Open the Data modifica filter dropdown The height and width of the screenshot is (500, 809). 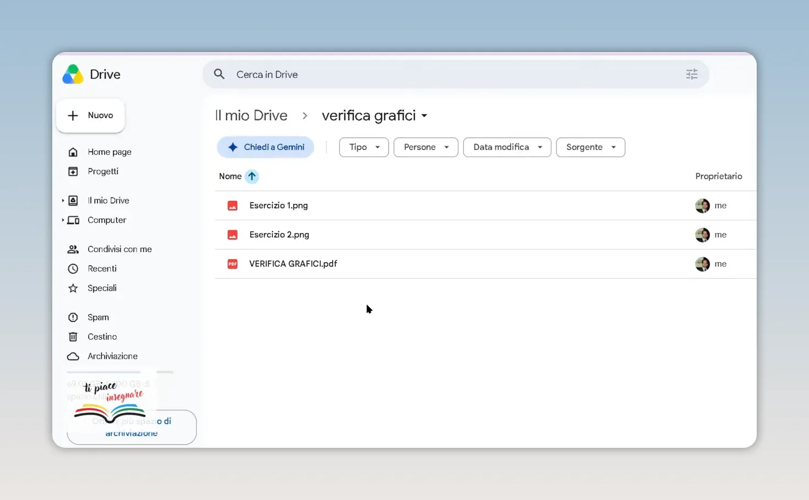point(507,147)
